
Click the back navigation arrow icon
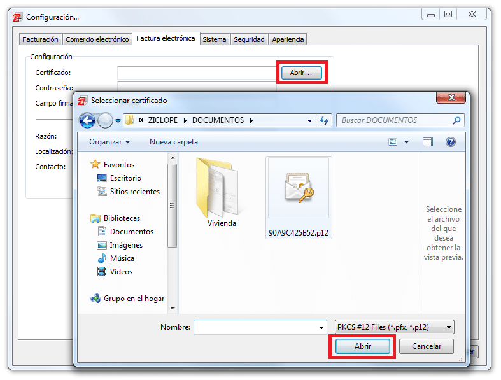87,120
